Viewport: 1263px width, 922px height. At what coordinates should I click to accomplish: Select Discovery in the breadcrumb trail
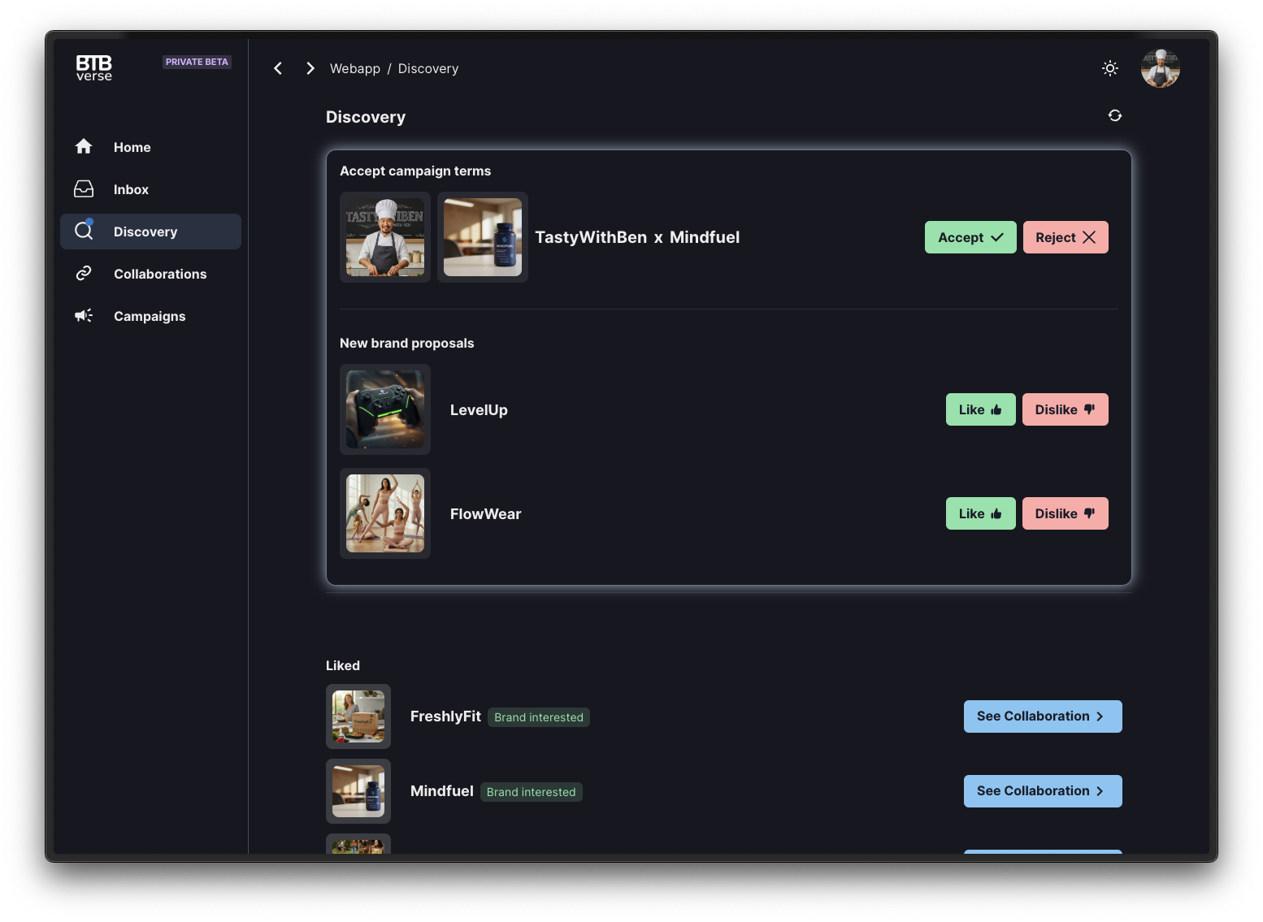tap(428, 68)
